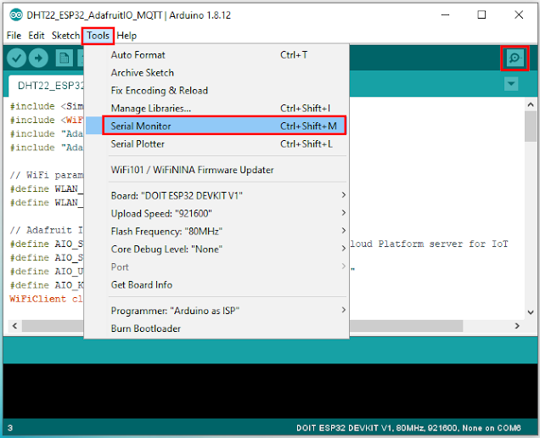Select Auto Format menu entry
This screenshot has width=540, height=438.
coord(217,54)
